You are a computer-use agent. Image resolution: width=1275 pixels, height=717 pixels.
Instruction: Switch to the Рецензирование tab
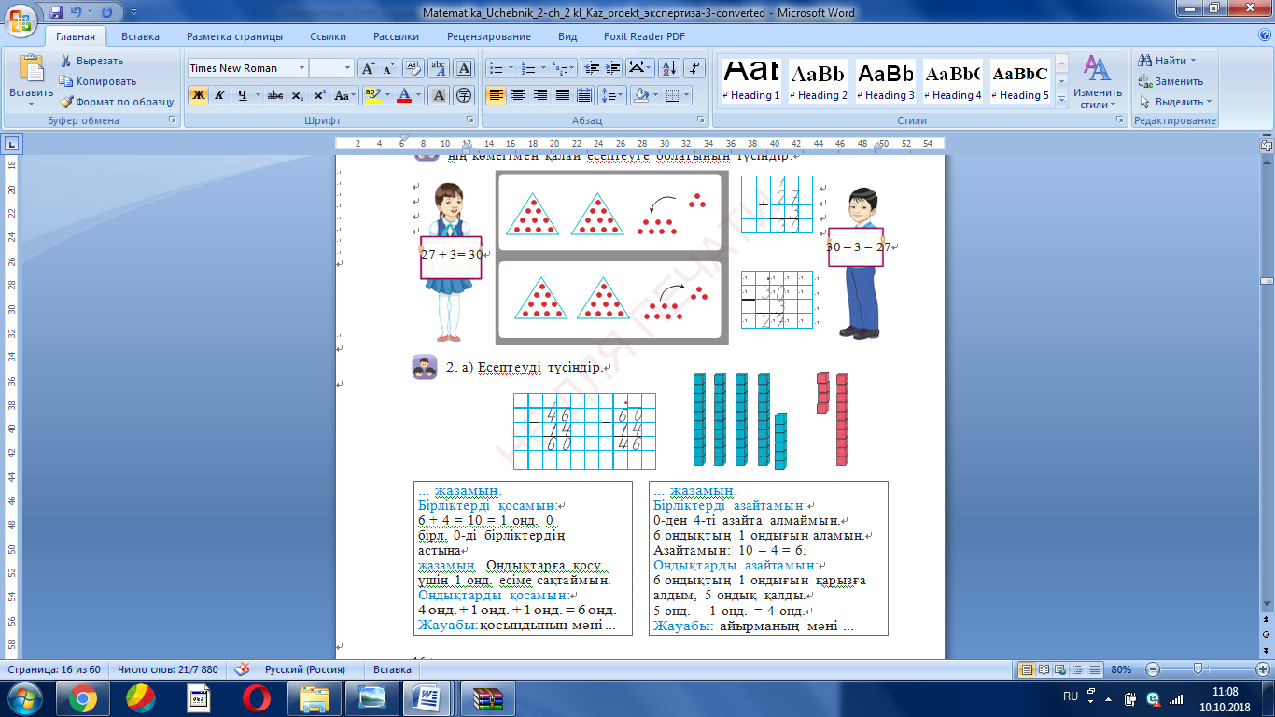488,36
